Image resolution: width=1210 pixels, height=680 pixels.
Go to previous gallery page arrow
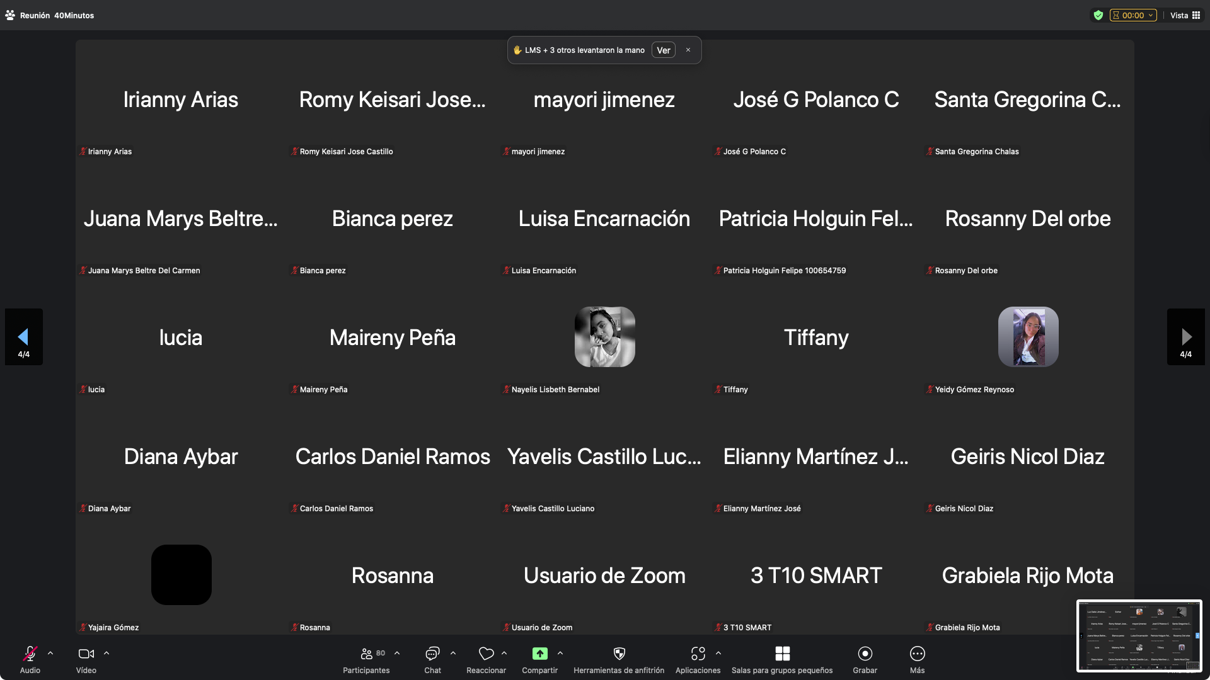click(23, 337)
